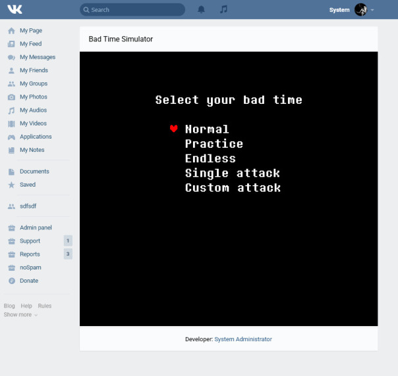Image resolution: width=398 pixels, height=376 pixels.
Task: Click the Reports briefcase icon
Action: click(x=11, y=254)
